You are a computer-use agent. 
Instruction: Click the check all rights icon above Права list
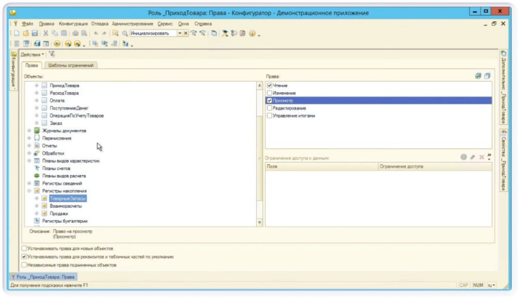(478, 76)
